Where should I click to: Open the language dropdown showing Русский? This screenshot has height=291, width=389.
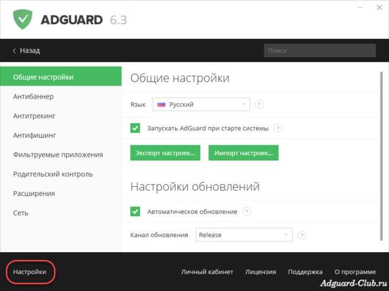(201, 104)
